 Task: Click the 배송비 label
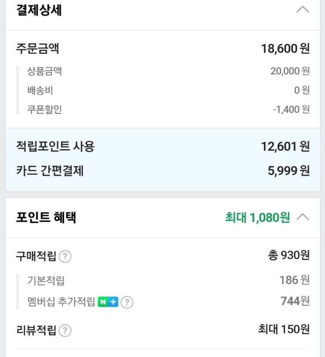click(x=40, y=90)
